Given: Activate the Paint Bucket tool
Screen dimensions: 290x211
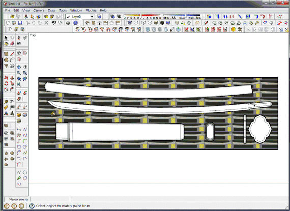Looking at the screenshot, I should [6, 44].
